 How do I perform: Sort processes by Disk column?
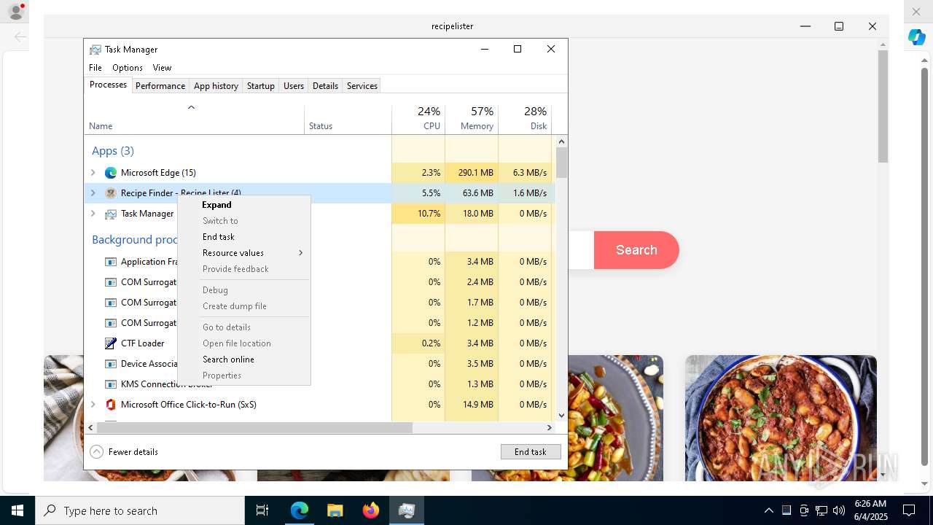525,120
